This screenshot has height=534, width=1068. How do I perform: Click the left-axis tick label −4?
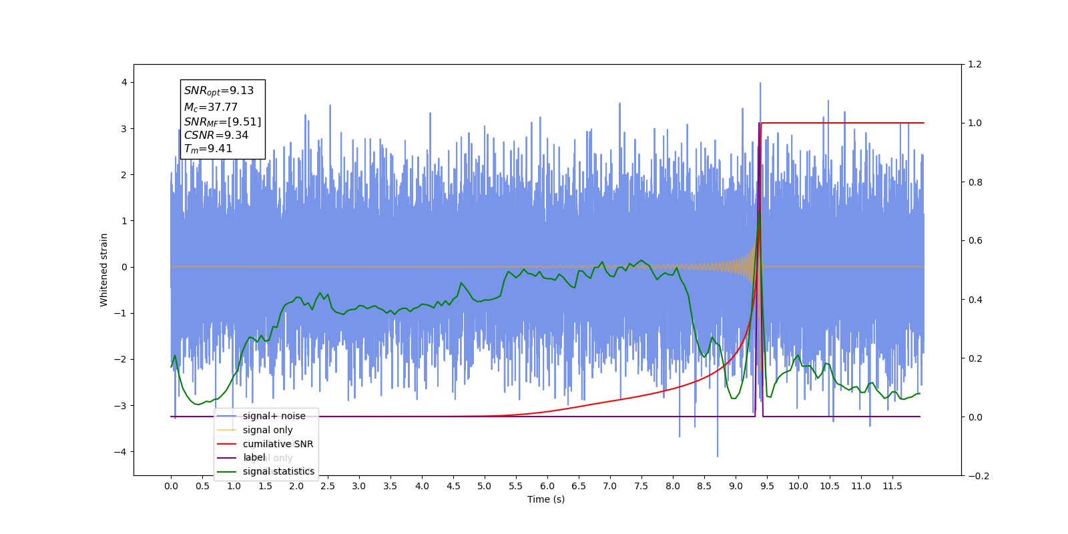click(121, 452)
